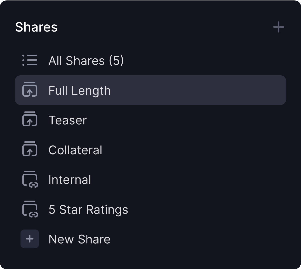Select the Teaser share arrow icon
The height and width of the screenshot is (269, 301).
pos(30,120)
